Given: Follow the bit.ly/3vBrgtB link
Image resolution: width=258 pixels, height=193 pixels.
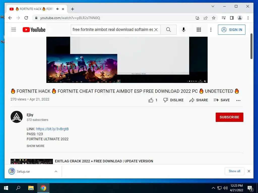Looking at the screenshot, I should click(52, 129).
